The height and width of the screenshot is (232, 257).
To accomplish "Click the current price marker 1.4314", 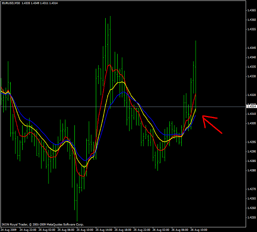I will point(252,107).
